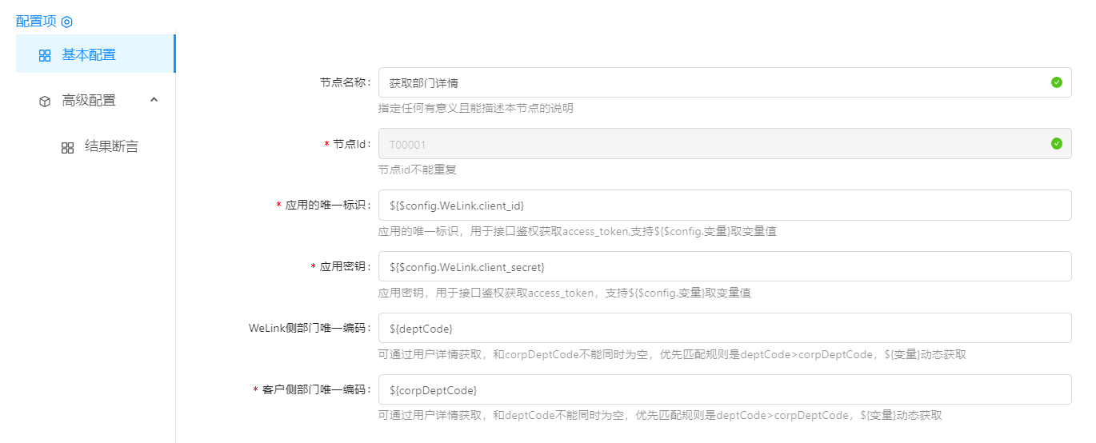Click the grid icon beside 结果断言

point(68,148)
